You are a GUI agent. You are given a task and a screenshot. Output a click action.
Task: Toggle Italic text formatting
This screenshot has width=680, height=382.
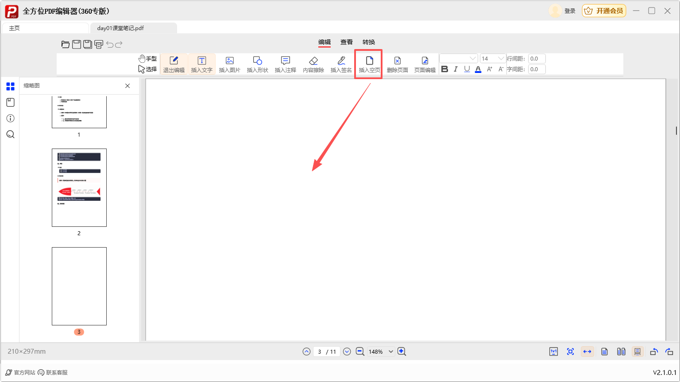coord(456,69)
